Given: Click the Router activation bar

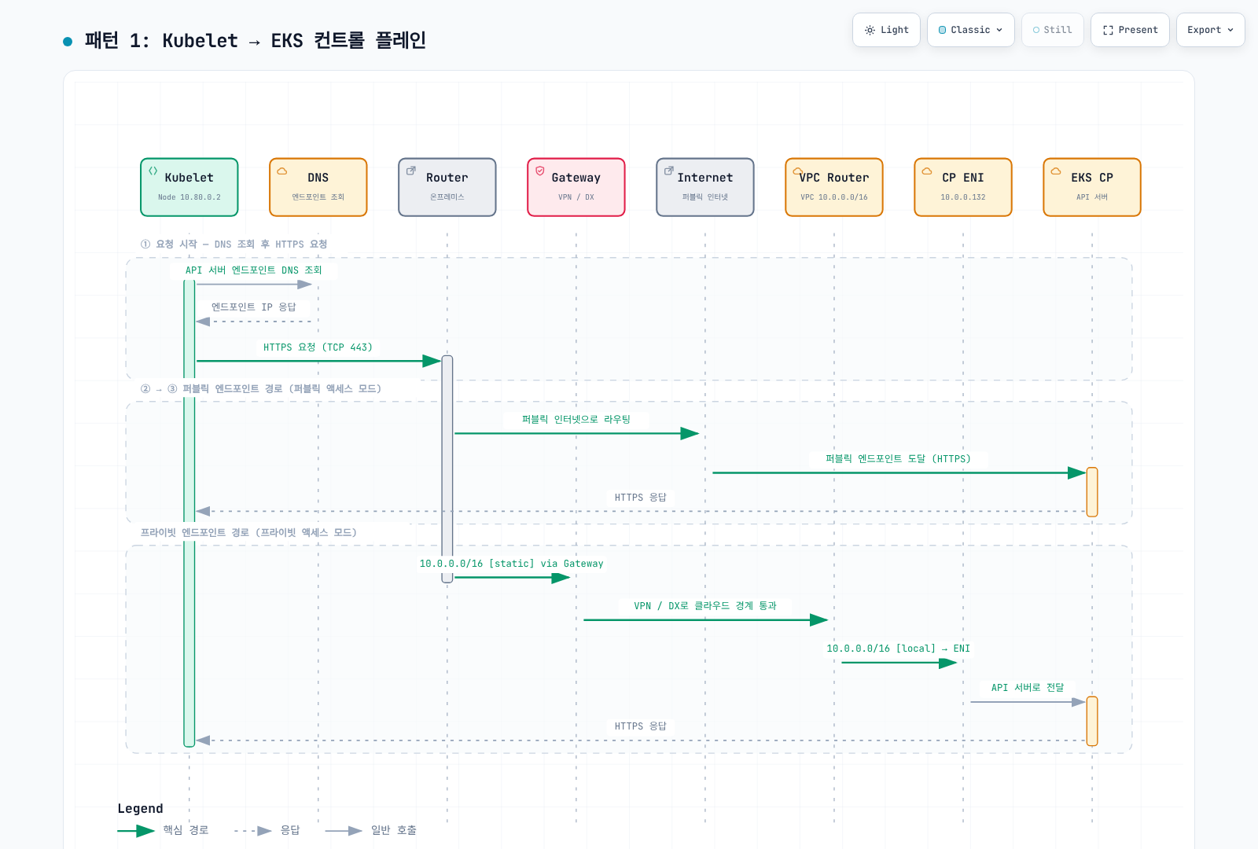Looking at the screenshot, I should [x=447, y=469].
